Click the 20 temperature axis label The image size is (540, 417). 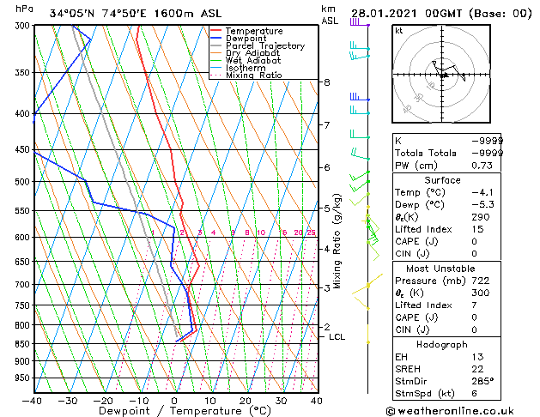(246, 401)
